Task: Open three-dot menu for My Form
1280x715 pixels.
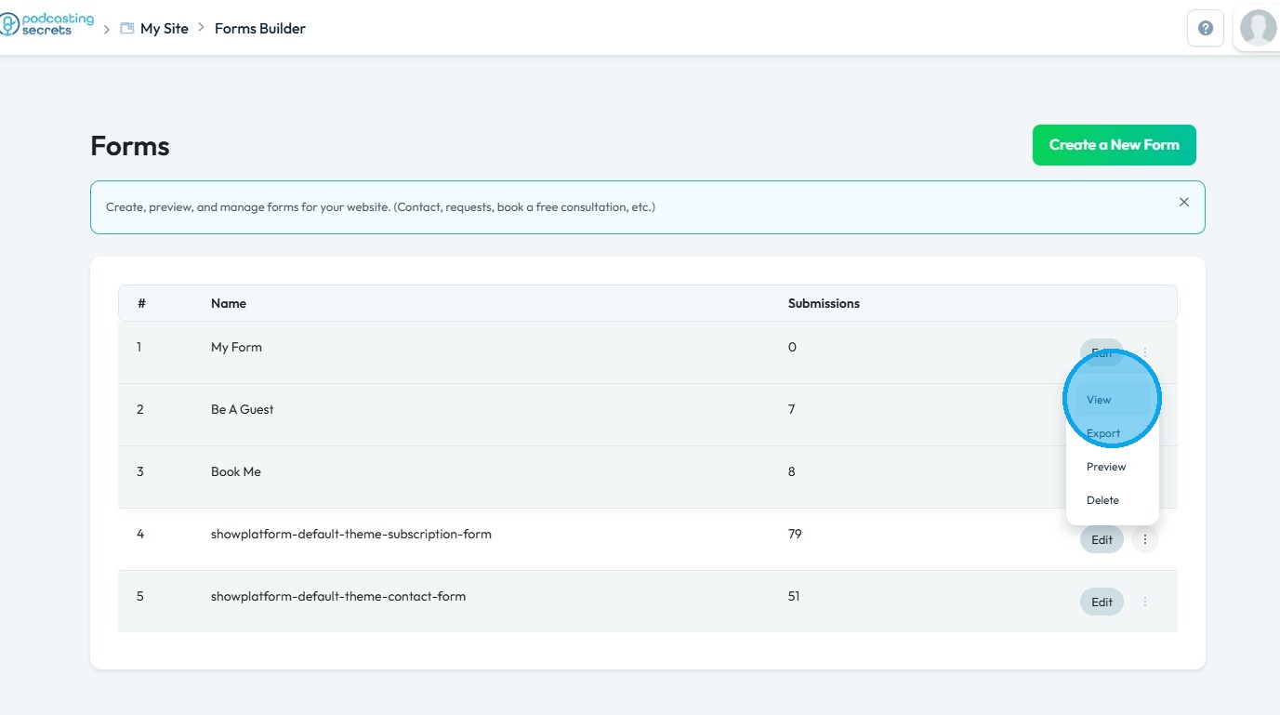Action: pos(1145,352)
